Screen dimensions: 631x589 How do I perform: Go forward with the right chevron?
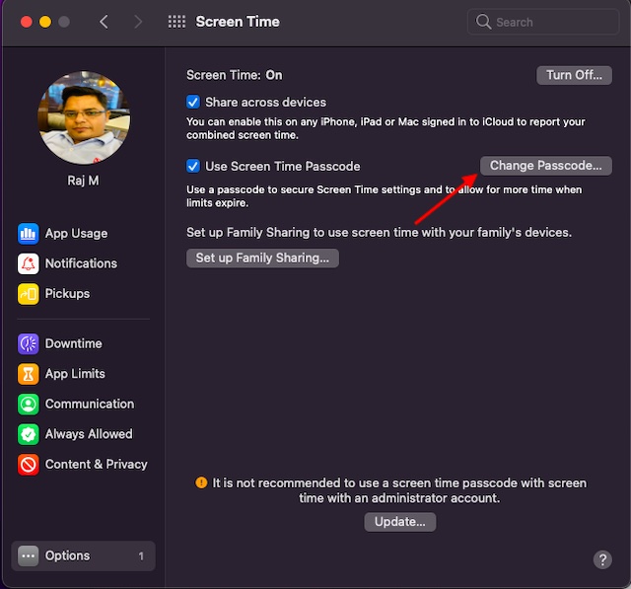click(x=138, y=22)
